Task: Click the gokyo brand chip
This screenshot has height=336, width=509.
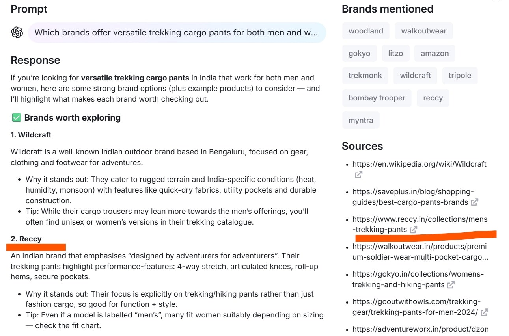Action: point(359,53)
